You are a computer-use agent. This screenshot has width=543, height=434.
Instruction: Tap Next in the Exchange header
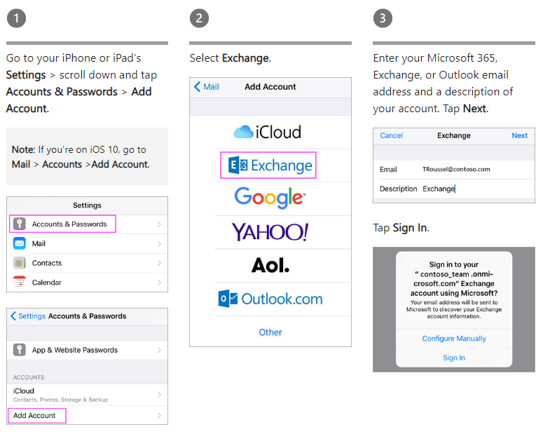519,135
